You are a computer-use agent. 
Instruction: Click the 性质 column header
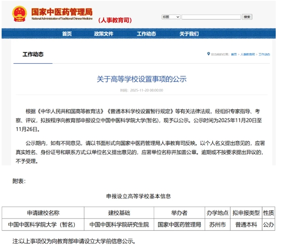click(268, 213)
